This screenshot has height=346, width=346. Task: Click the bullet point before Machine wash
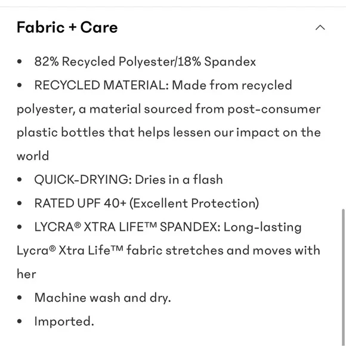[20, 298]
